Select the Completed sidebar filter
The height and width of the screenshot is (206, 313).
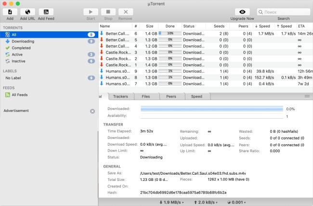[49, 48]
